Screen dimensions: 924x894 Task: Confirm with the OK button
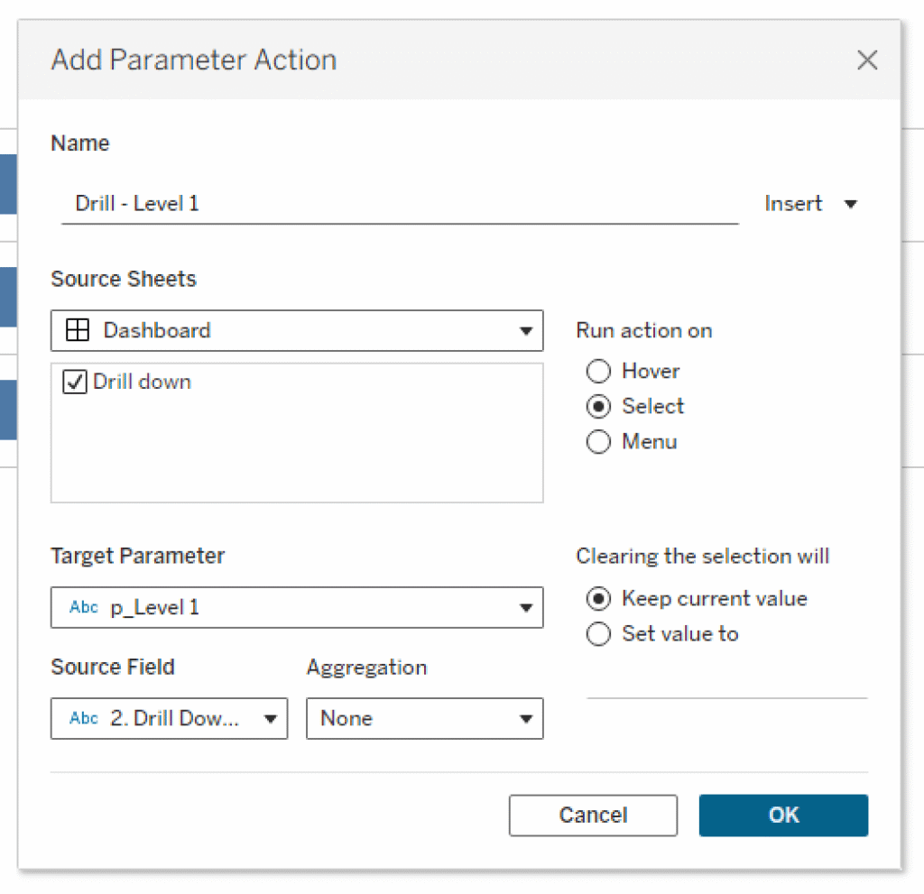click(783, 815)
